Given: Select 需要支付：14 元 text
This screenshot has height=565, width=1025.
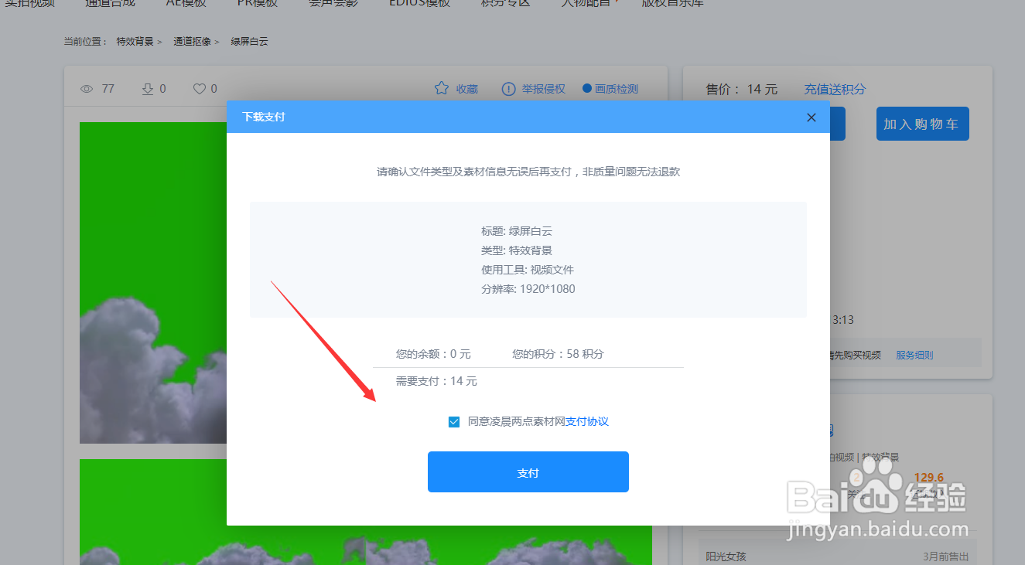Looking at the screenshot, I should (x=436, y=381).
